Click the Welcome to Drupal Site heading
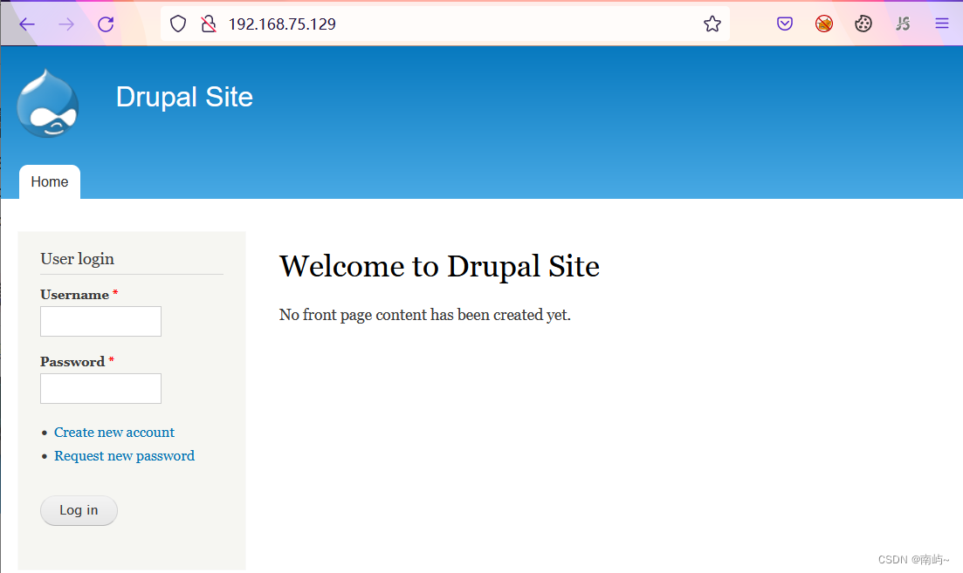The image size is (963, 573). point(439,266)
